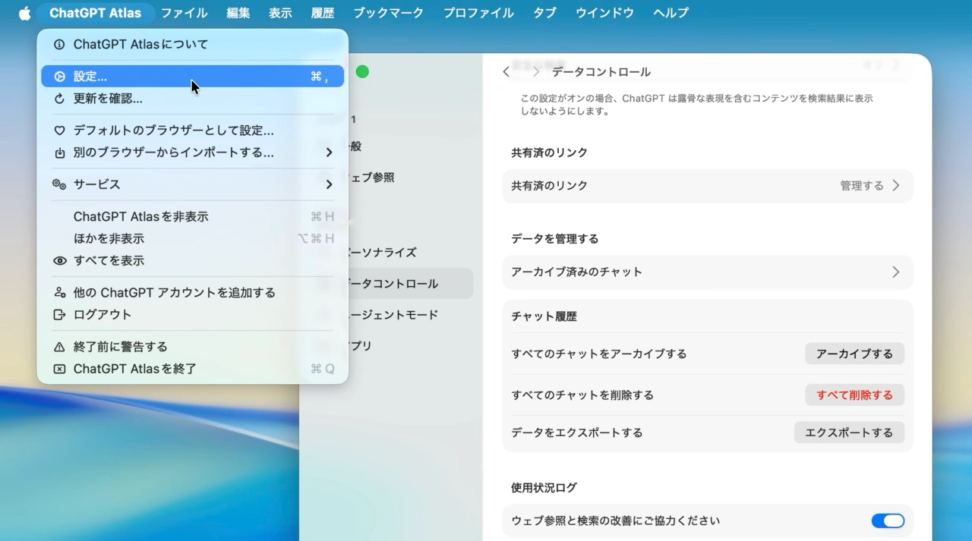This screenshot has height=541, width=972.
Task: Choose 設定... in the app menu
Action: coord(193,77)
